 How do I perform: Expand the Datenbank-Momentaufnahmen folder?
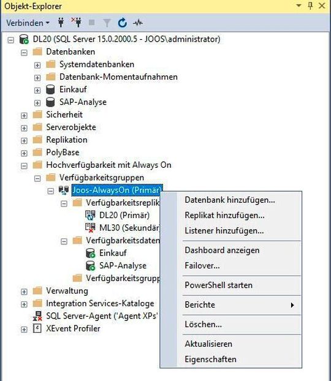[x=37, y=78]
